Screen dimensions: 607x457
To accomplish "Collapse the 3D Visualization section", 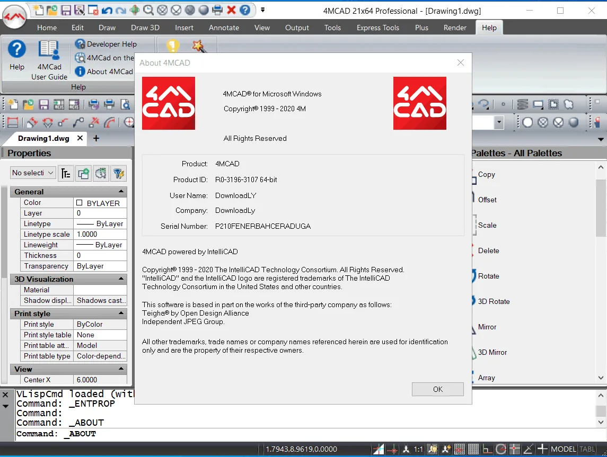I will 121,279.
